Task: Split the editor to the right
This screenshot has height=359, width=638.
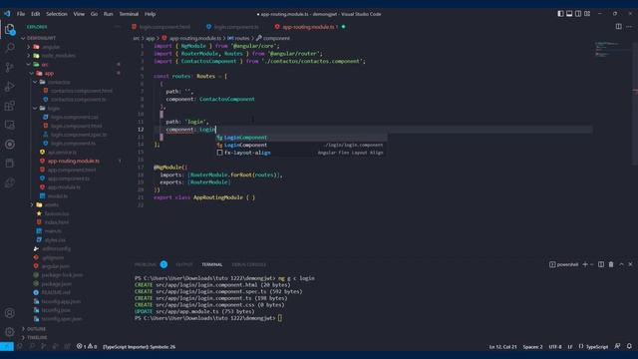Action: 618,27
